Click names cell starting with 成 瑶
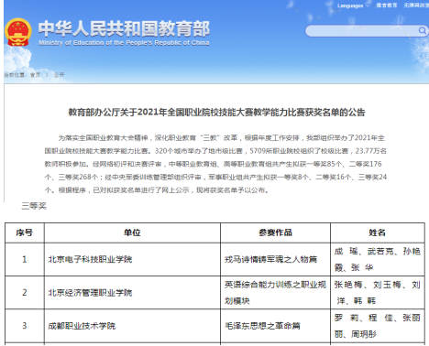The height and width of the screenshot is (346, 429). pos(378,259)
